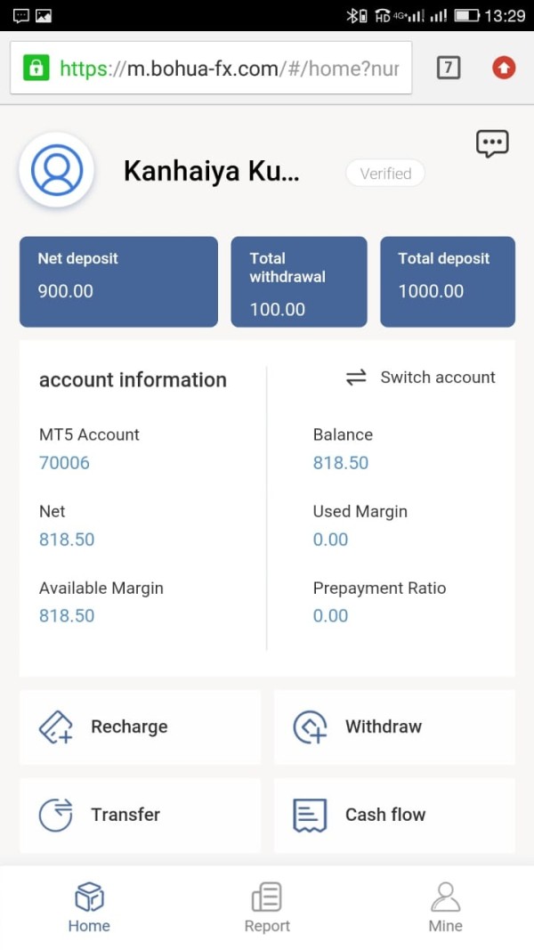Tap the Total withdrawal card

(x=299, y=281)
